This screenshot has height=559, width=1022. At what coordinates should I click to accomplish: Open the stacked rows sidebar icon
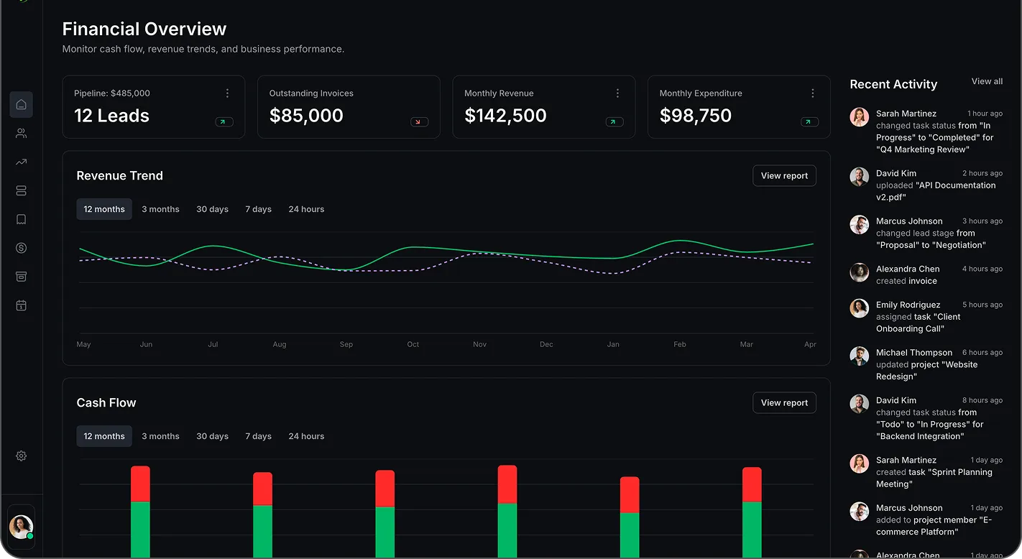(x=21, y=191)
